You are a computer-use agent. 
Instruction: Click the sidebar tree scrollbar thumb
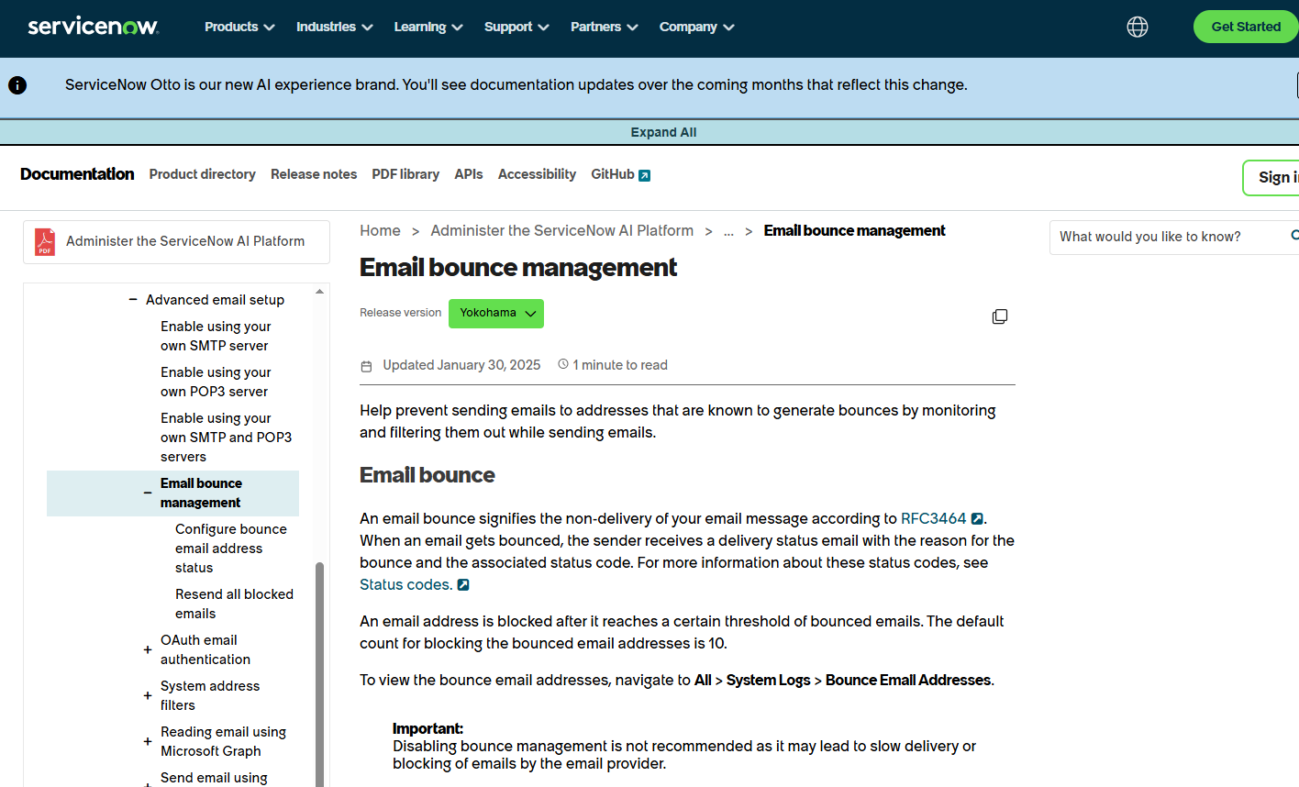pyautogui.click(x=319, y=674)
